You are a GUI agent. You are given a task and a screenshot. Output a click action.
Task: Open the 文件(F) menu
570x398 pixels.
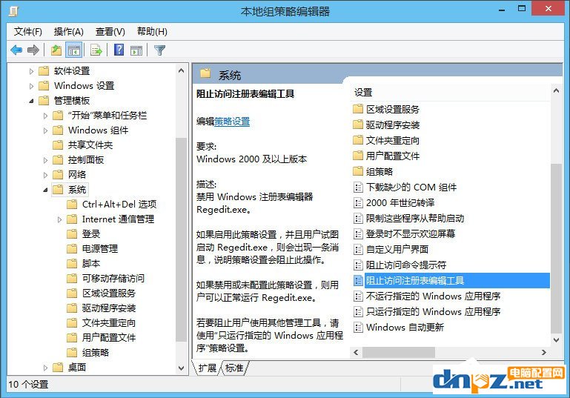pyautogui.click(x=28, y=32)
